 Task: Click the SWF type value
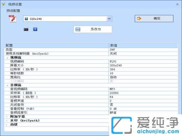click(x=112, y=50)
